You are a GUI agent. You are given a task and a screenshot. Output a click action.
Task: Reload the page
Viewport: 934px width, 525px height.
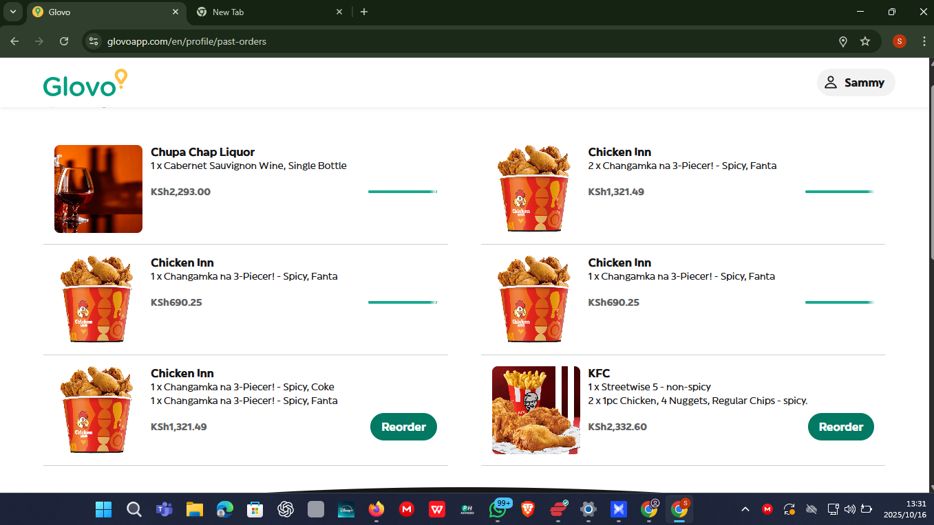64,41
